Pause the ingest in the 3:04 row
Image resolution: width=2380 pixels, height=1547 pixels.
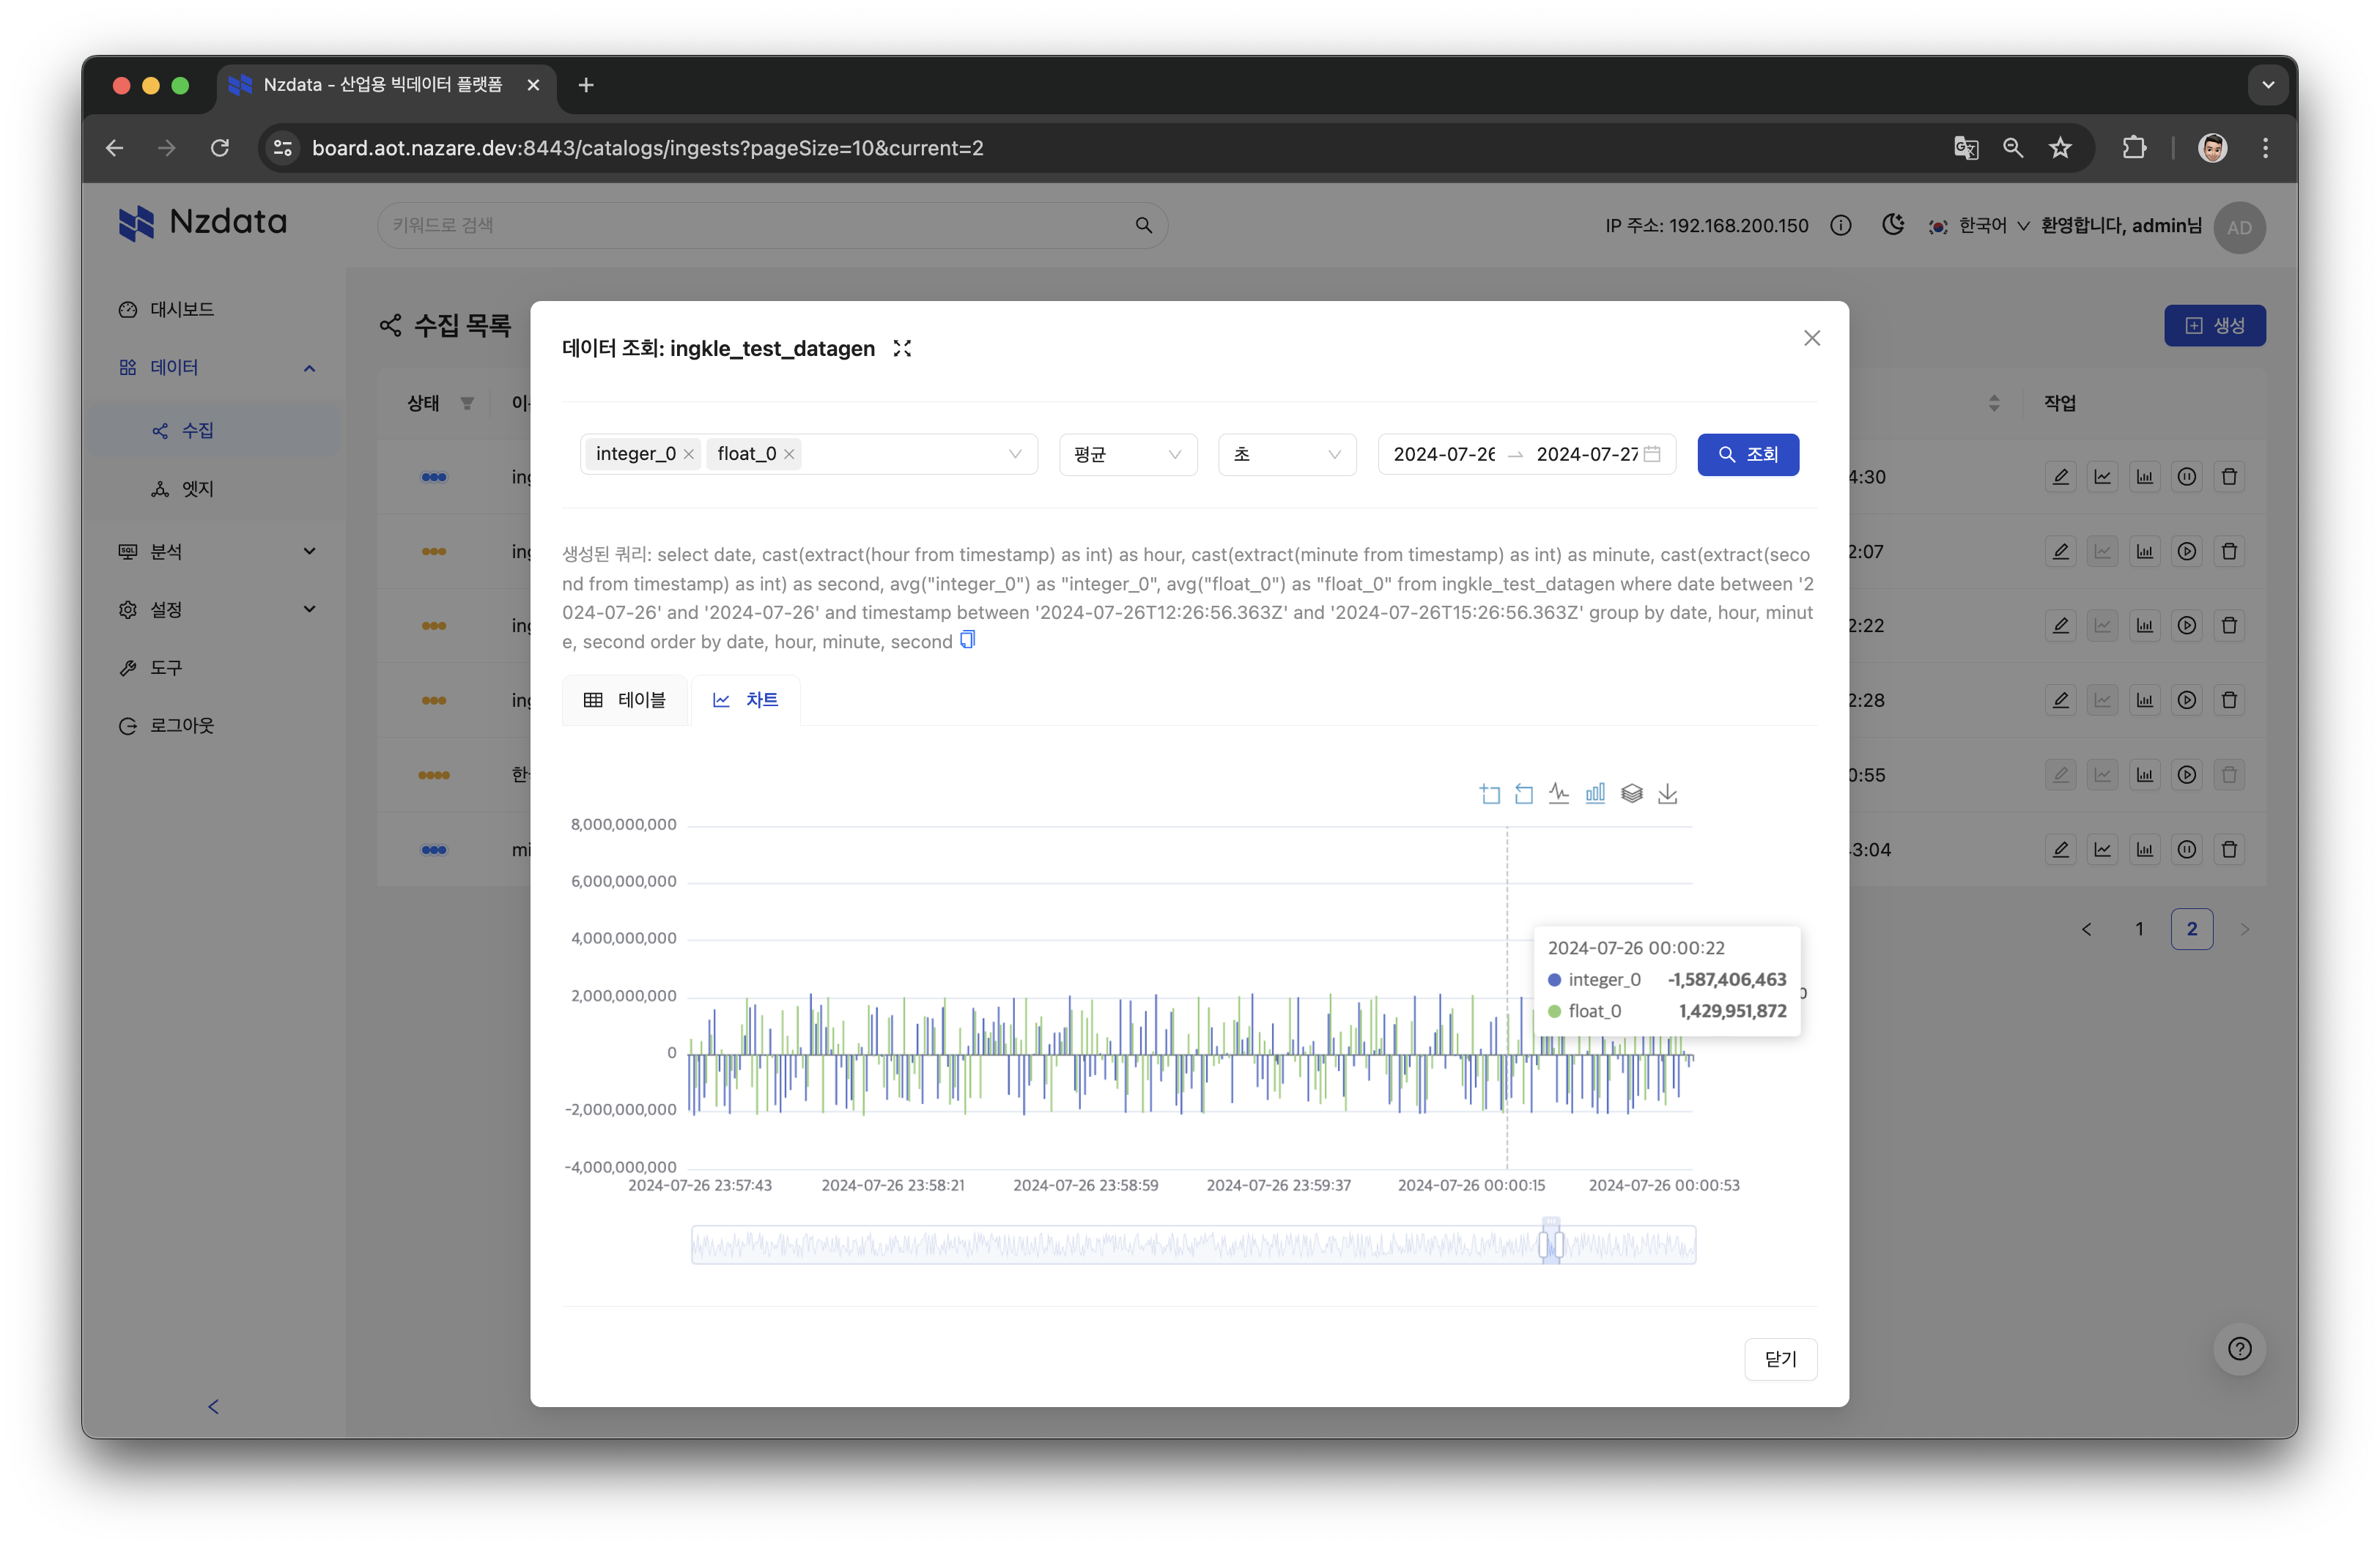[x=2186, y=850]
